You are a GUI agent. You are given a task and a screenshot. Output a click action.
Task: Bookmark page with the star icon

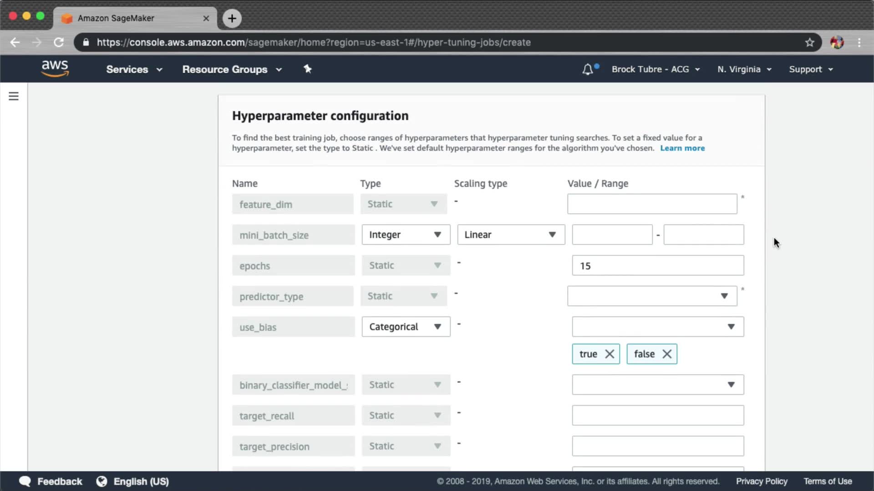pos(809,42)
